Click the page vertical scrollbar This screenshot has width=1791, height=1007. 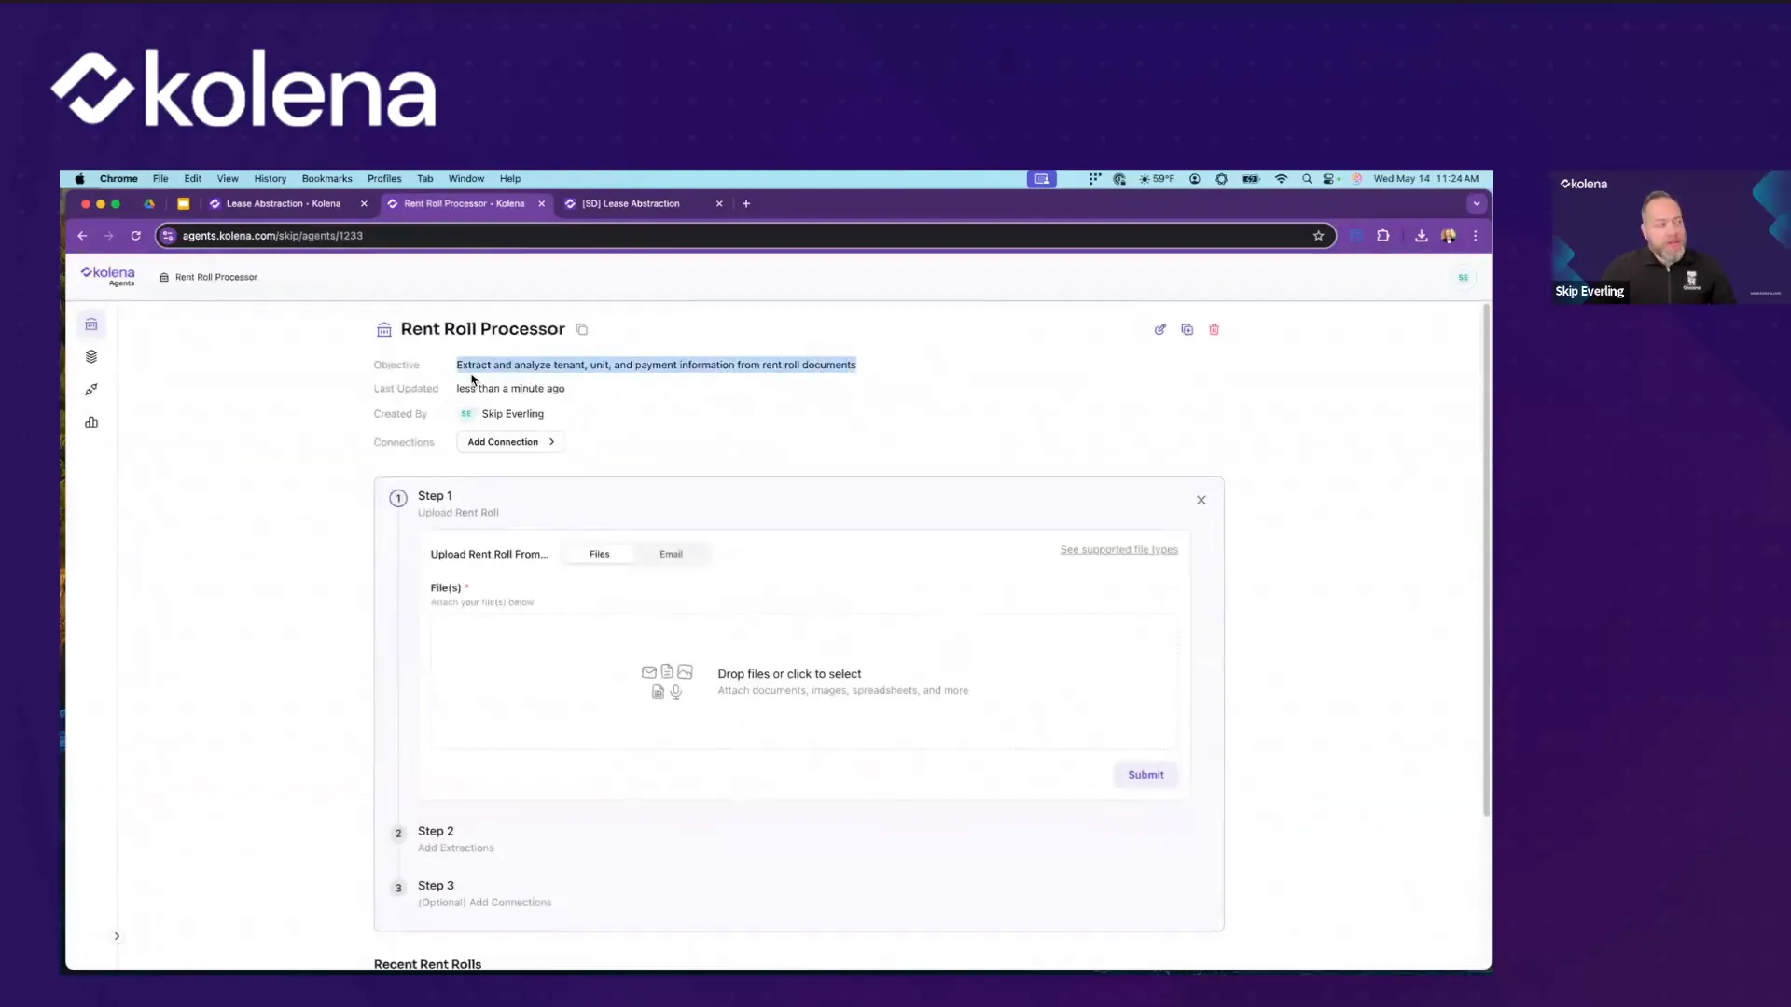(1486, 559)
